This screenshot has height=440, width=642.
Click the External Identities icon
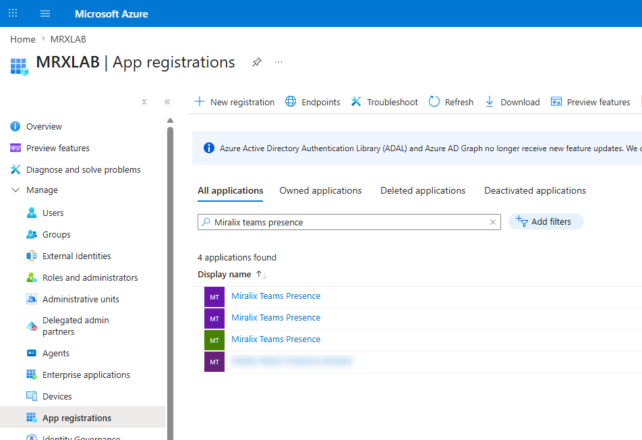point(32,256)
